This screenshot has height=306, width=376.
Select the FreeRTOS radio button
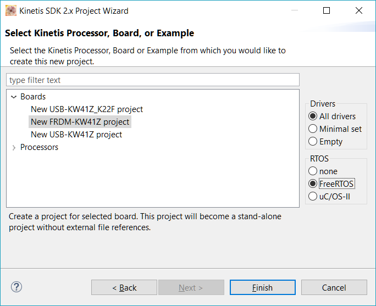[x=313, y=184]
